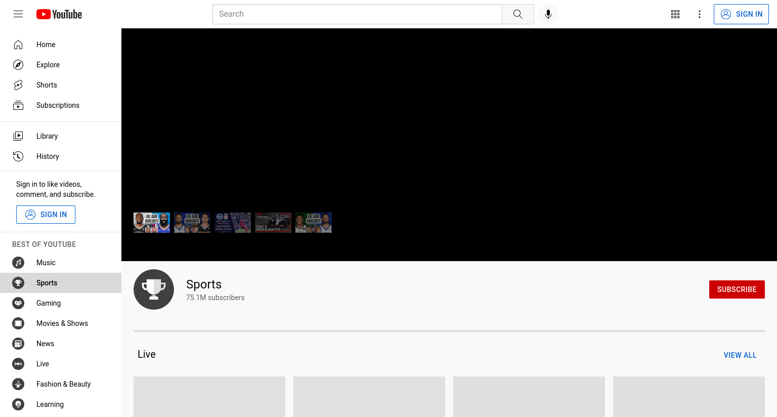
Task: Click the Learning lightbulb icon
Action: [18, 404]
